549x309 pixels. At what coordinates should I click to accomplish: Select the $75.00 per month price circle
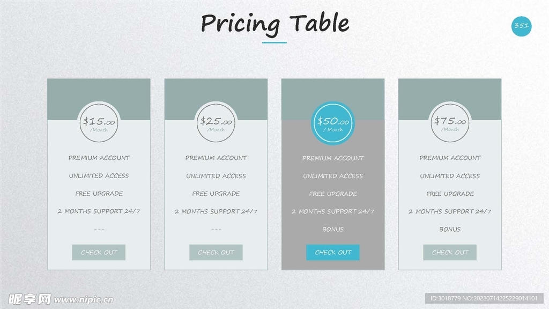(450, 123)
